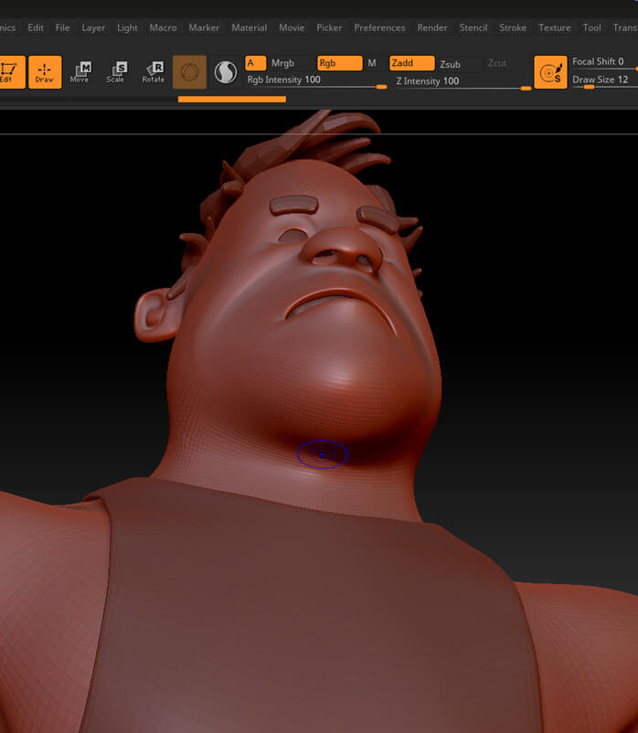Toggle the Rgb mode button
Viewport: 638px width, 733px height.
click(339, 63)
